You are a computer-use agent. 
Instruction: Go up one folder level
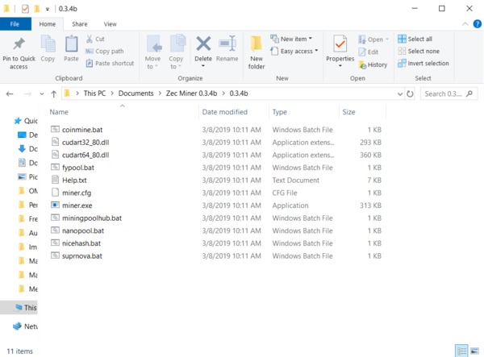click(x=54, y=93)
